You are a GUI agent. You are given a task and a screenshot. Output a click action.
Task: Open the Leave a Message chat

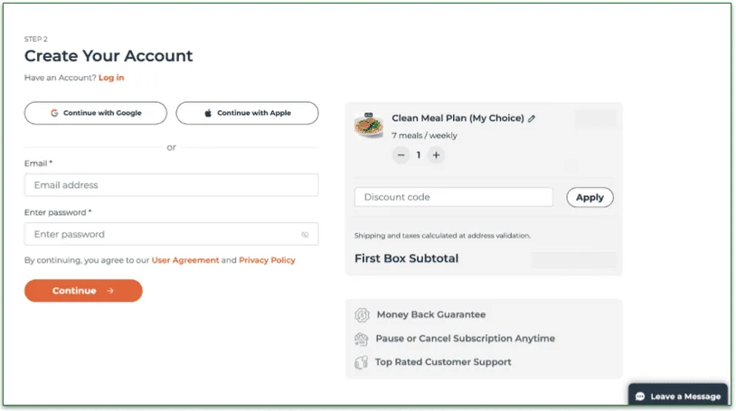(678, 396)
